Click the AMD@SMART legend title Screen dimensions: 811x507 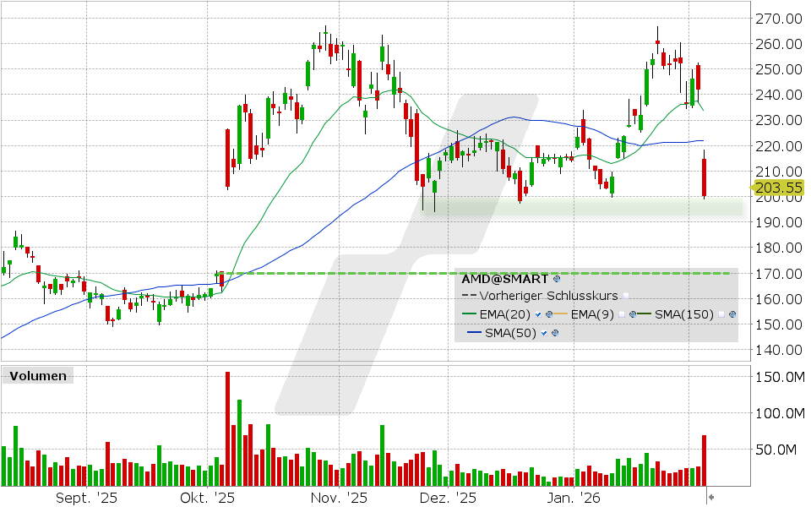[507, 278]
